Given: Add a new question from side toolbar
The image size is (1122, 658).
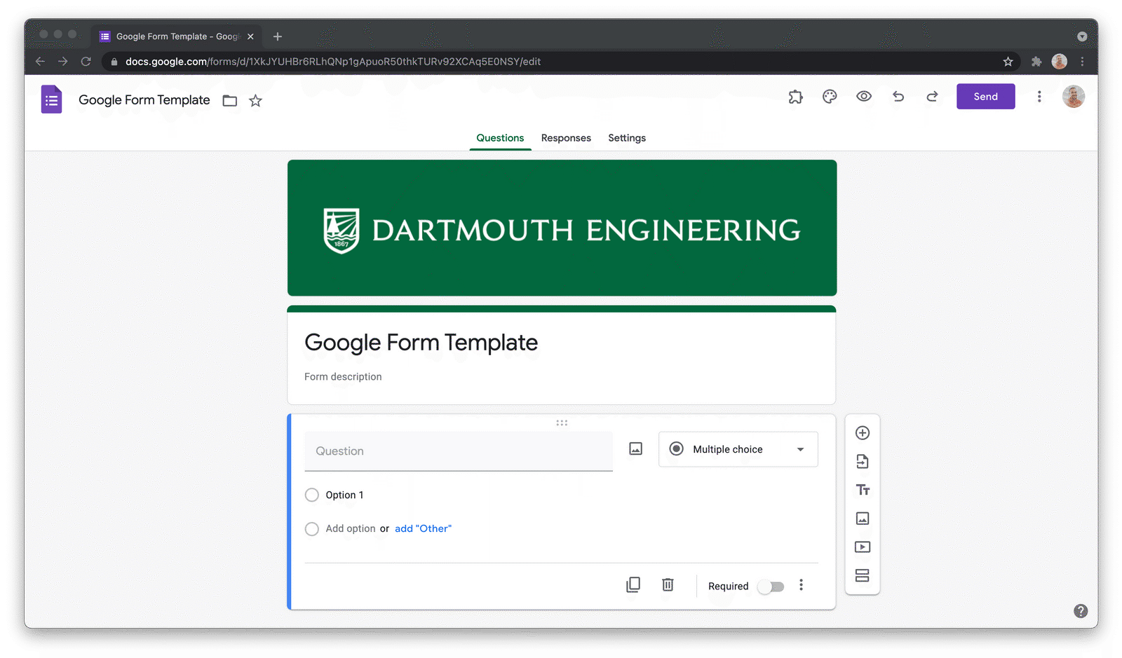Looking at the screenshot, I should [863, 433].
